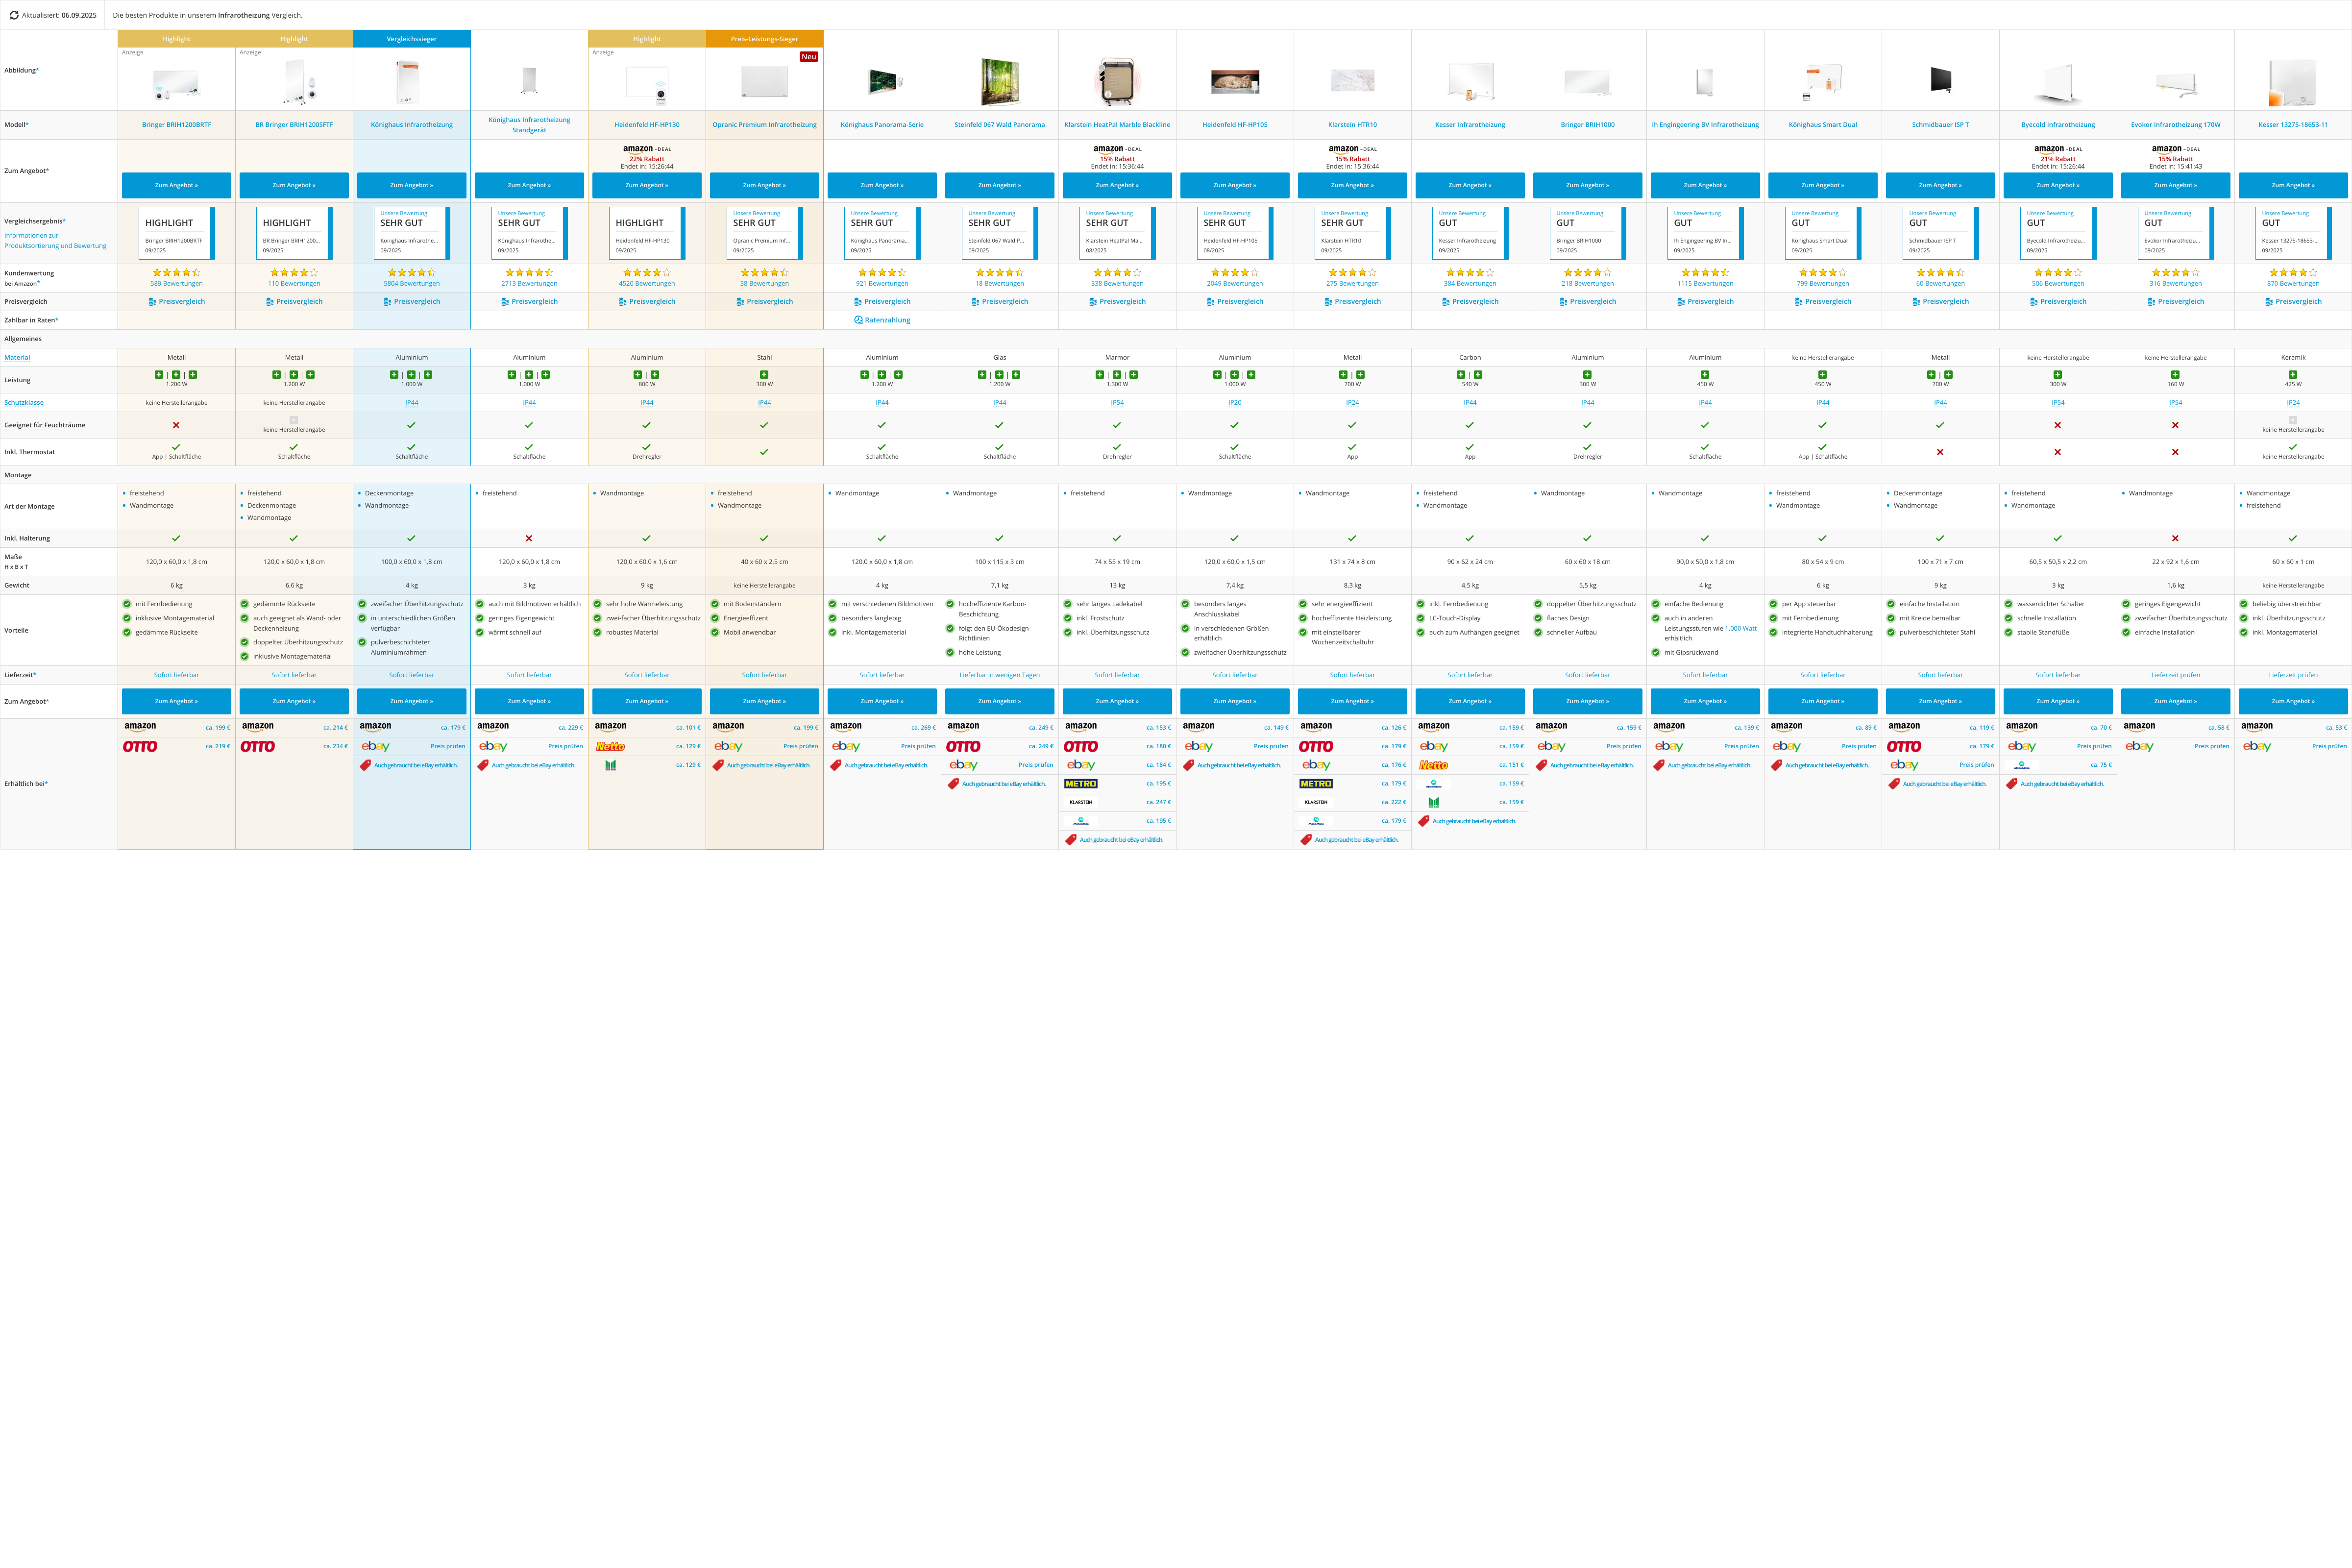
Task: Click the Vergleichssieger header label
Action: pyautogui.click(x=412, y=39)
